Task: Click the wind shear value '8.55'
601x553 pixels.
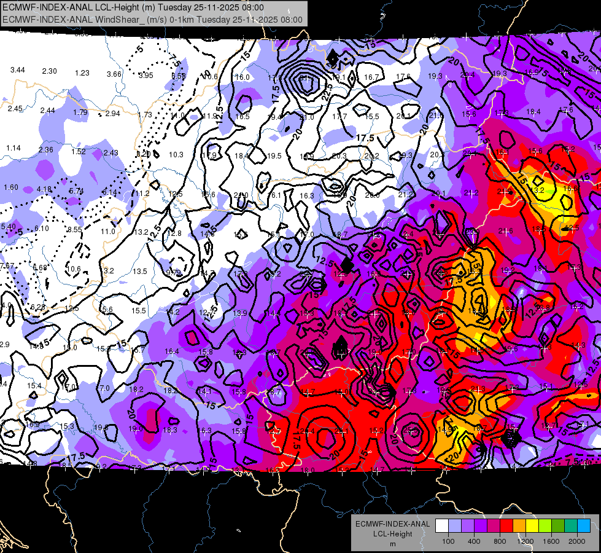Action: pos(75,229)
